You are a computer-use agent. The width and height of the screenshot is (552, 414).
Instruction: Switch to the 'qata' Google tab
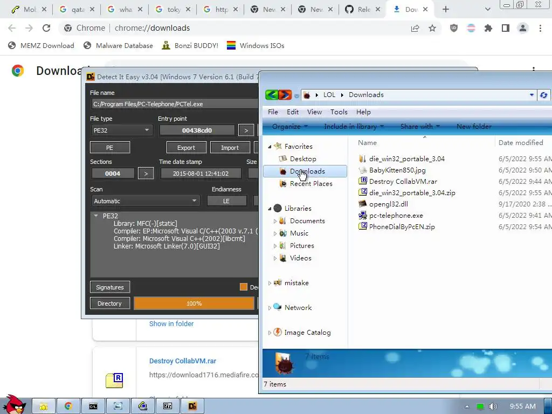click(x=77, y=10)
